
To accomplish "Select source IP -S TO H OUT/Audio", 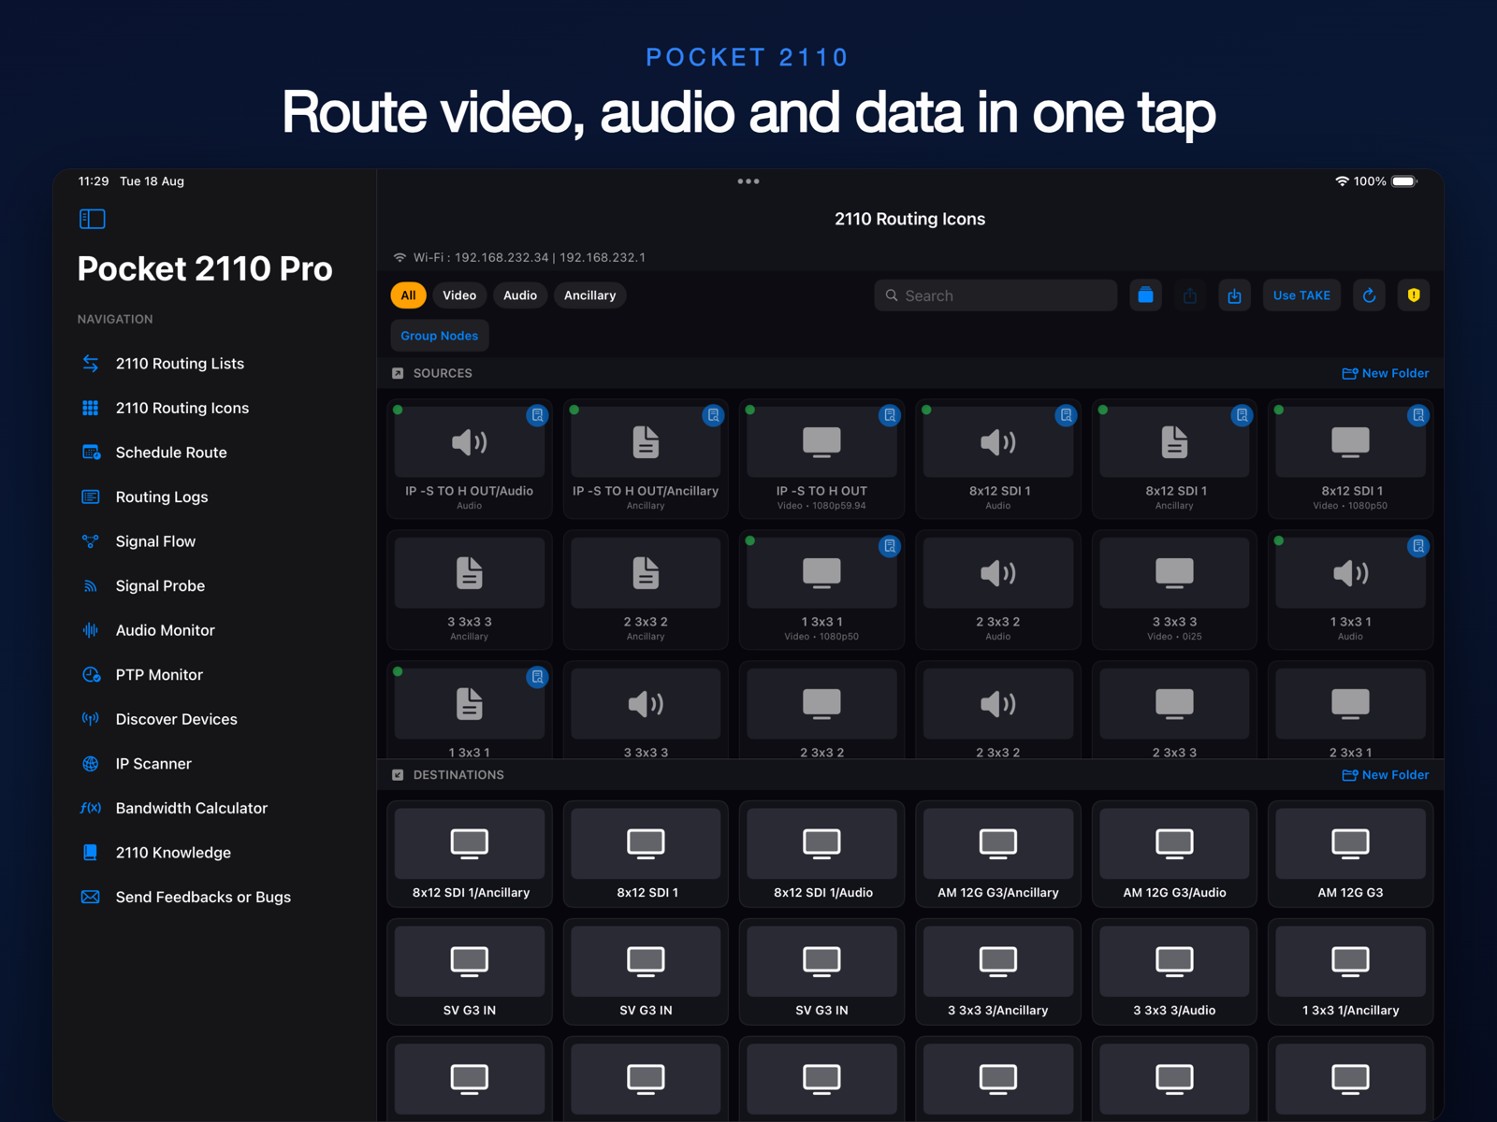I will coord(470,458).
